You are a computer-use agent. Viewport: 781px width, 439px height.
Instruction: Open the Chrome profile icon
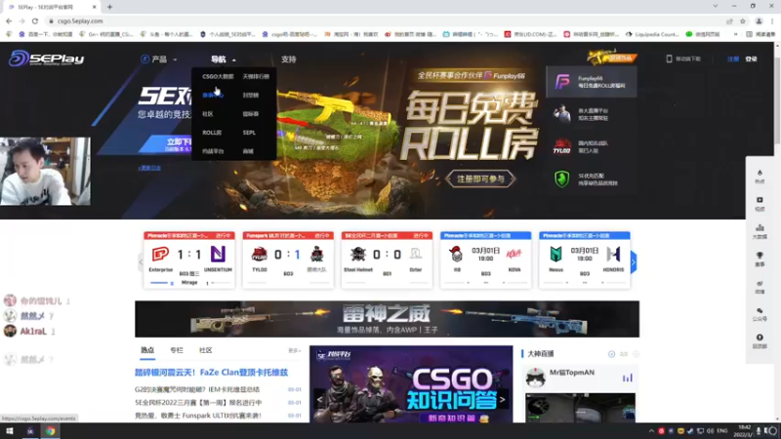[x=759, y=20]
